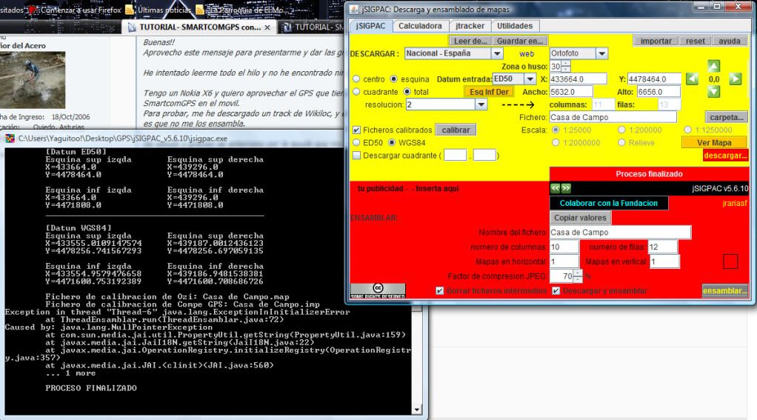
Task: Choose the WGS84 output datum radio
Action: pos(392,142)
